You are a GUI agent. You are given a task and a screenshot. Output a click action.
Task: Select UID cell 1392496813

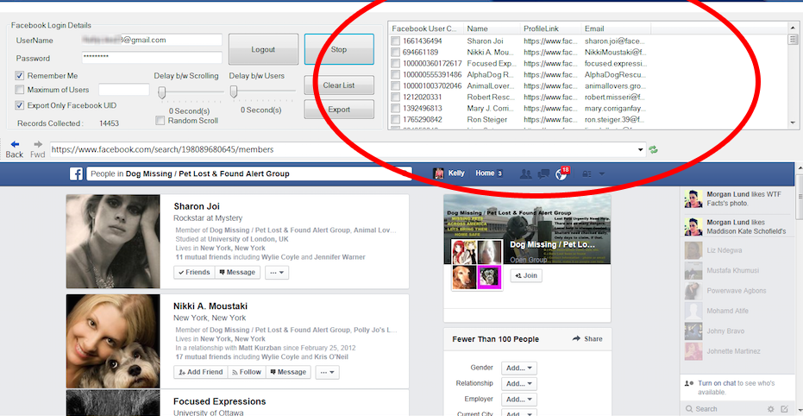point(422,108)
